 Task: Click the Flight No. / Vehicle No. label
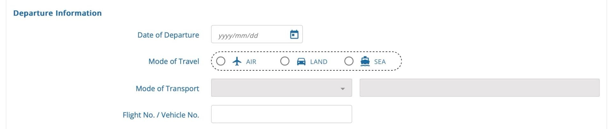click(161, 115)
